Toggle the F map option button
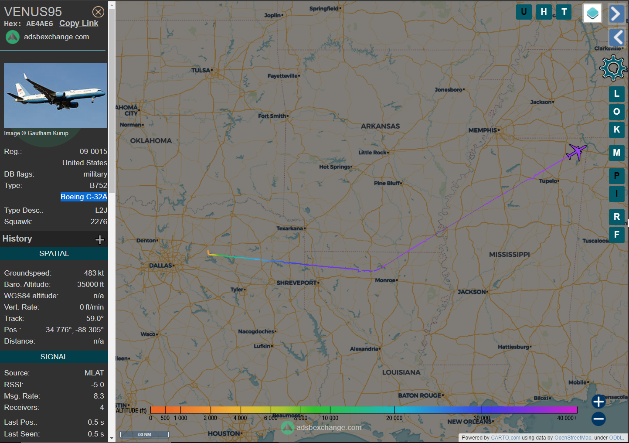629x443 pixels. 616,235
